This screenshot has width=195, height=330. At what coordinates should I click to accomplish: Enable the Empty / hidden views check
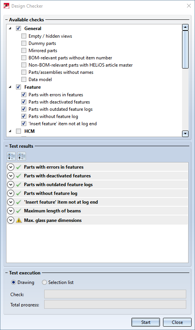pos(24,36)
